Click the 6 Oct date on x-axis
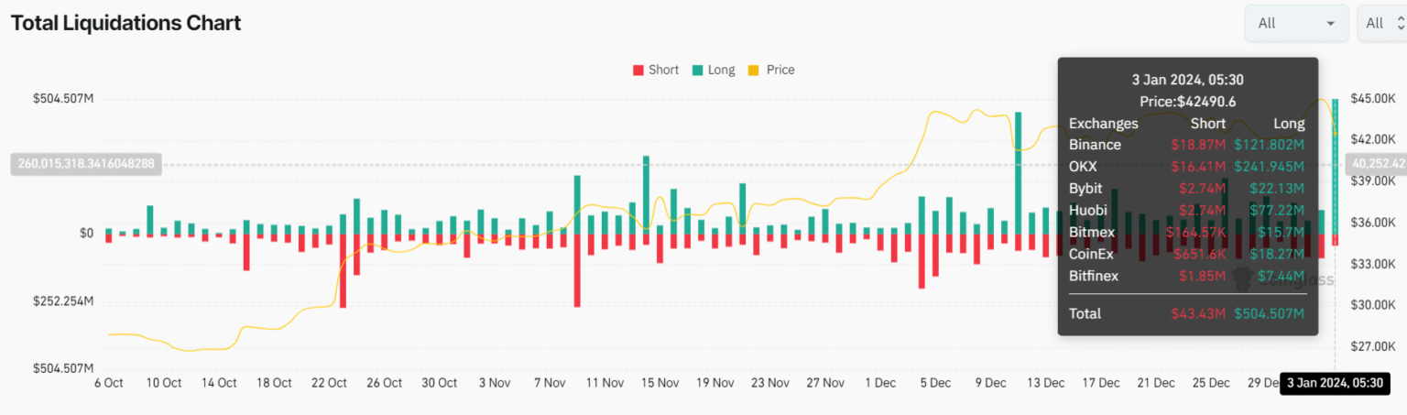This screenshot has height=415, width=1407. [109, 383]
